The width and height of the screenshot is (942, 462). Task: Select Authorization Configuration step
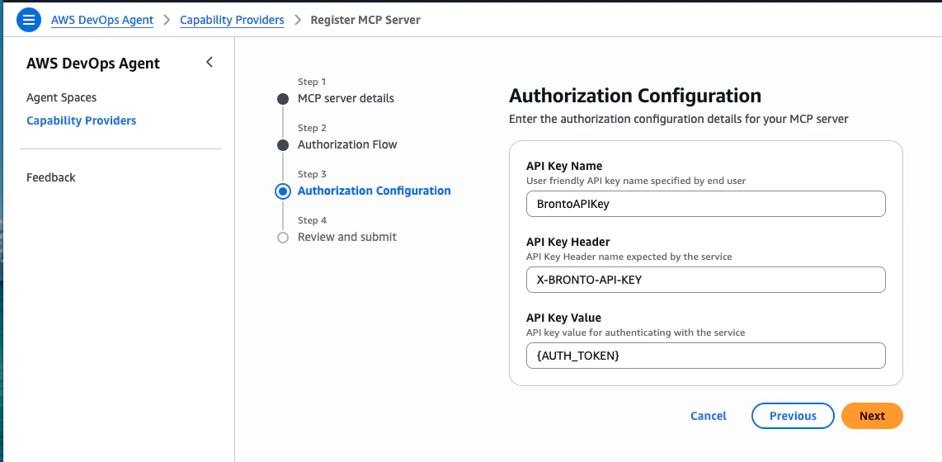(374, 191)
